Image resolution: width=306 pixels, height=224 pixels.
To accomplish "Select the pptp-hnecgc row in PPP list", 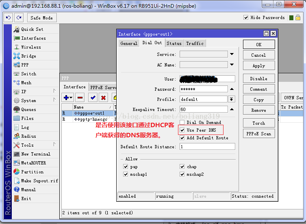I will [x=89, y=119].
